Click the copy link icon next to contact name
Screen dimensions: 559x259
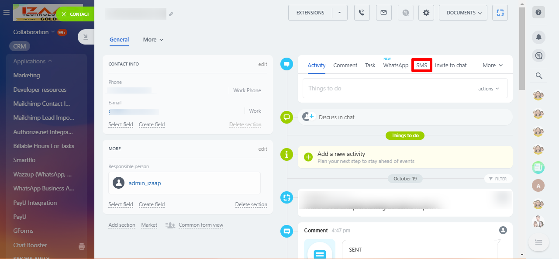(x=171, y=14)
